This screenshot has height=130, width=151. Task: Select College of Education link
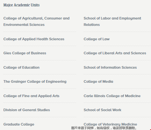click(x=21, y=67)
